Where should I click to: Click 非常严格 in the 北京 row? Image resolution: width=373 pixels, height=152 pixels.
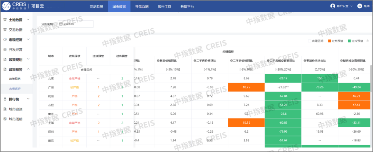tap(75, 78)
